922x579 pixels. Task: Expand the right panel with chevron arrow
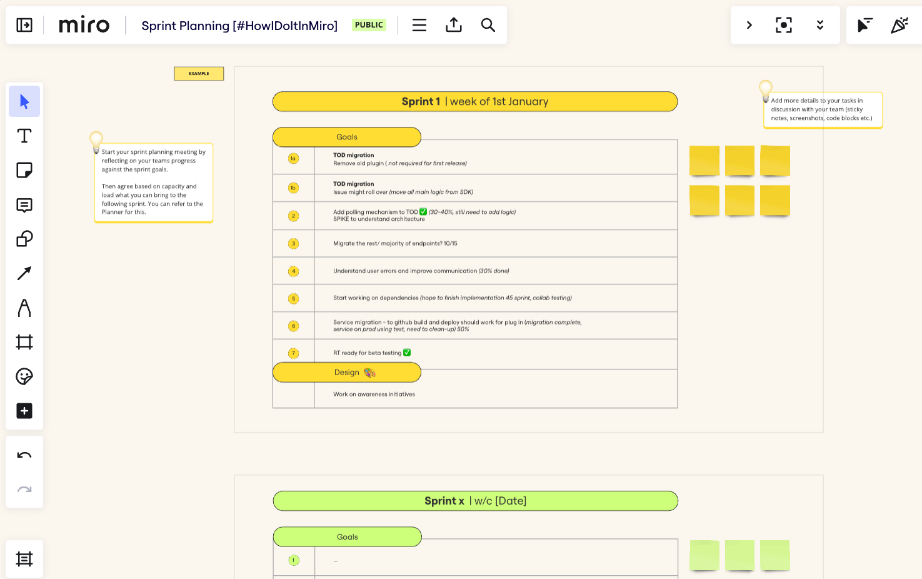coord(748,25)
